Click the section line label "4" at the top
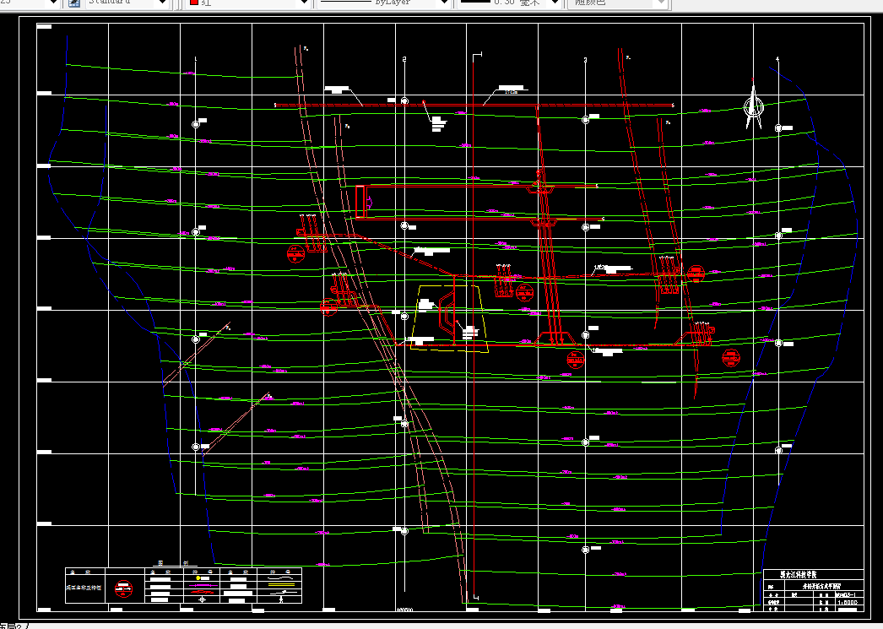Screen dimensions: 883x629 pyautogui.click(x=777, y=59)
